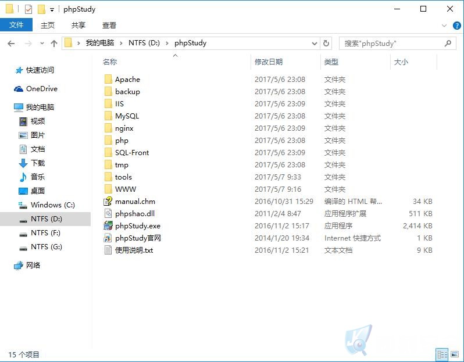Viewport: 464px width, 362px height.
Task: Select the phpStudy官网 internet shortcut icon
Action: pyautogui.click(x=108, y=238)
